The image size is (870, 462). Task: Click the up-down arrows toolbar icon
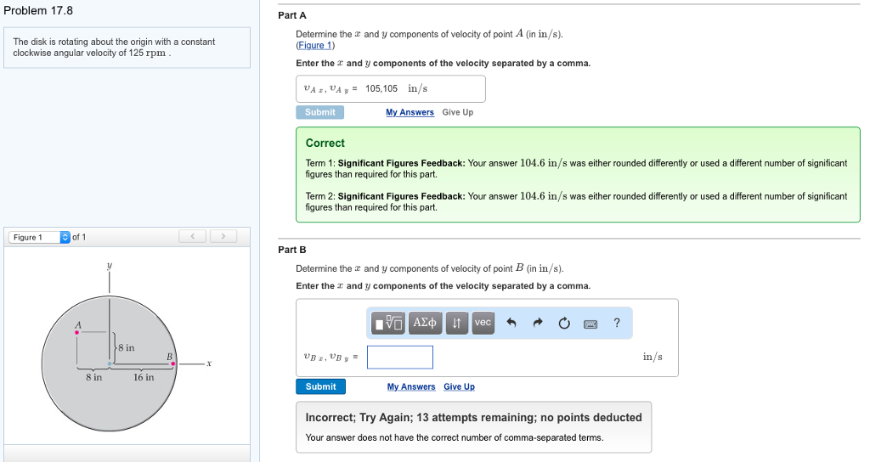pyautogui.click(x=456, y=323)
